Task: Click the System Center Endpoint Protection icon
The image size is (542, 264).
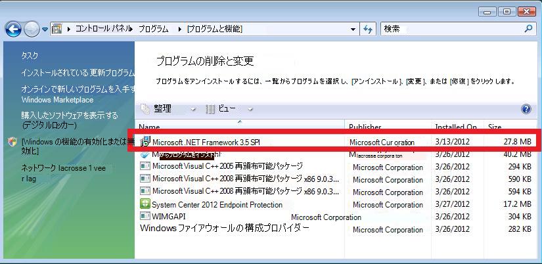Action: (145, 204)
